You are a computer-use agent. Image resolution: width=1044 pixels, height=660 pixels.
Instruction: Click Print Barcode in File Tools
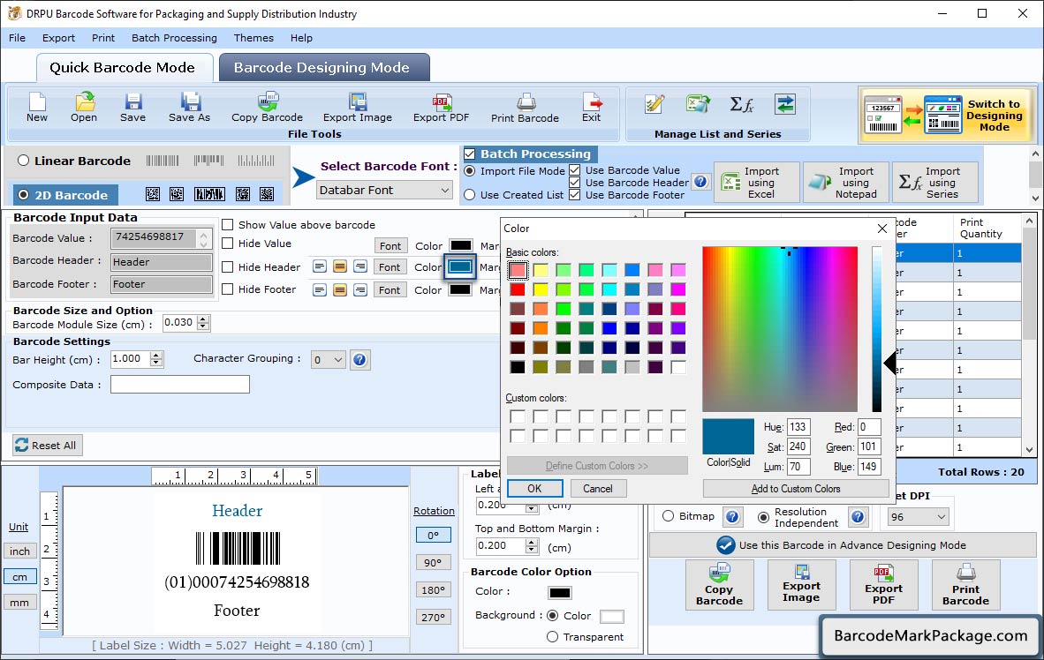click(525, 108)
